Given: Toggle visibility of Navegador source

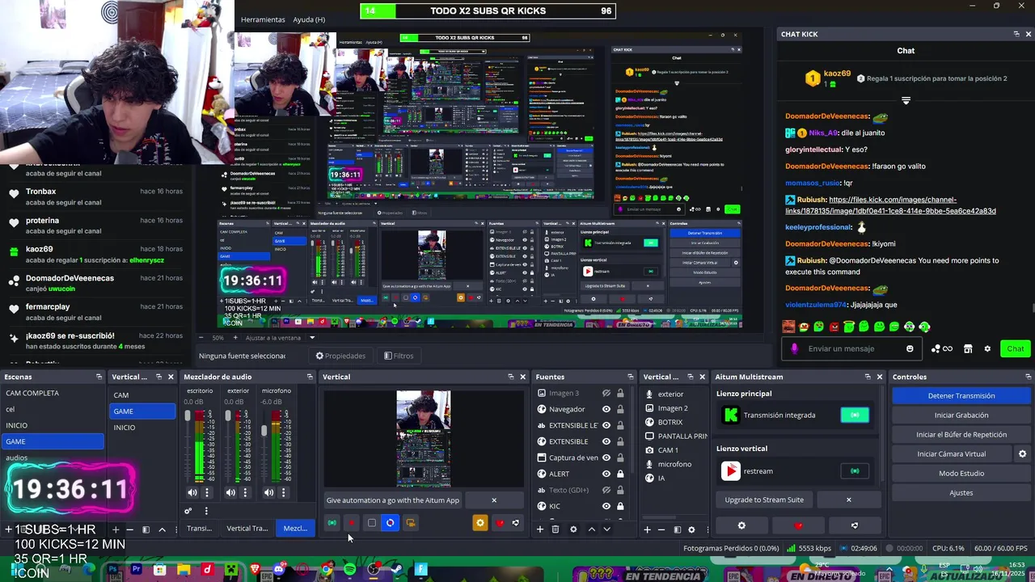Looking at the screenshot, I should click(x=606, y=409).
